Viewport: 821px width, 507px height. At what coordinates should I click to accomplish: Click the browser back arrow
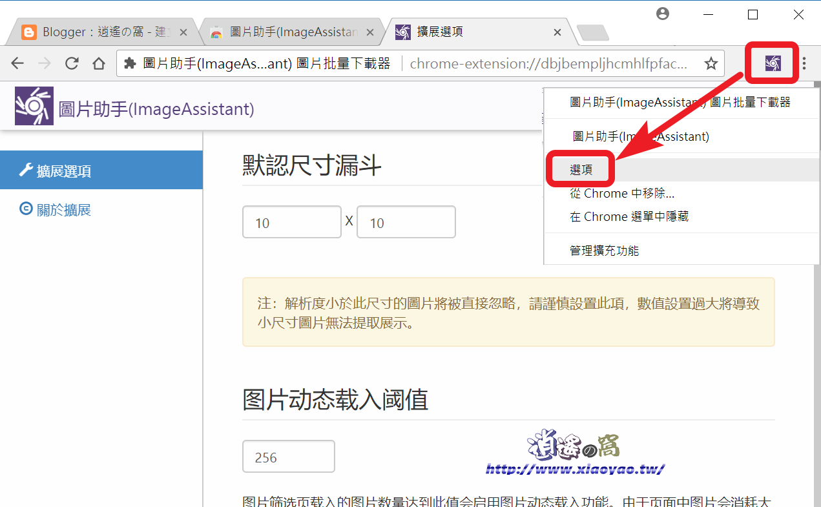17,63
